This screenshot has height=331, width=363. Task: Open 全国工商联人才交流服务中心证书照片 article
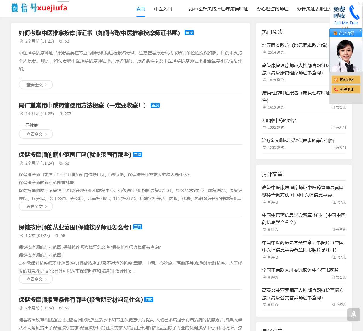pyautogui.click(x=301, y=270)
